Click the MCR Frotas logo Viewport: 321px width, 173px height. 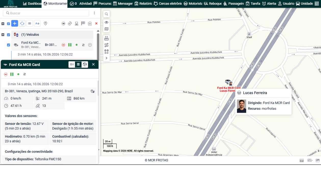coord(10,4)
